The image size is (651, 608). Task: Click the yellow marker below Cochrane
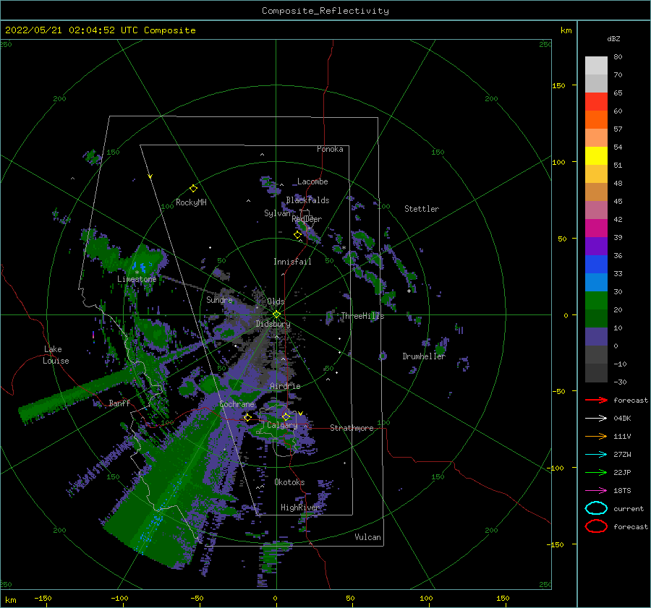[247, 418]
